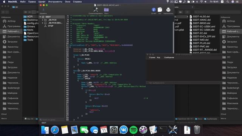The image size is (242, 136).
Task: Open Notes in the Dock
Action: tap(65, 130)
